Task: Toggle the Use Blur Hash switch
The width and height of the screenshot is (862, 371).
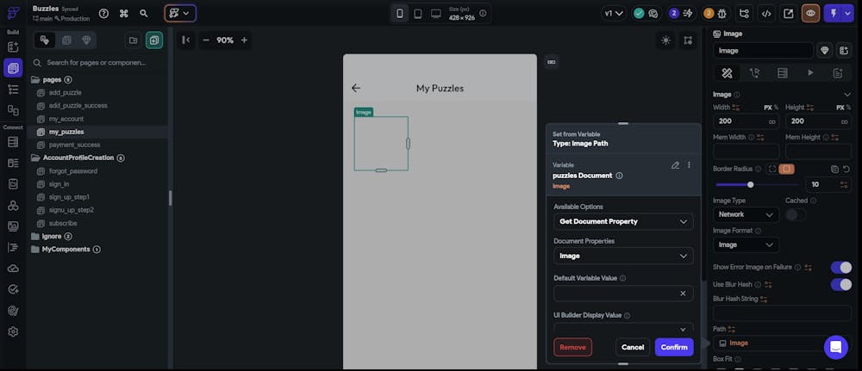Action: (x=840, y=284)
